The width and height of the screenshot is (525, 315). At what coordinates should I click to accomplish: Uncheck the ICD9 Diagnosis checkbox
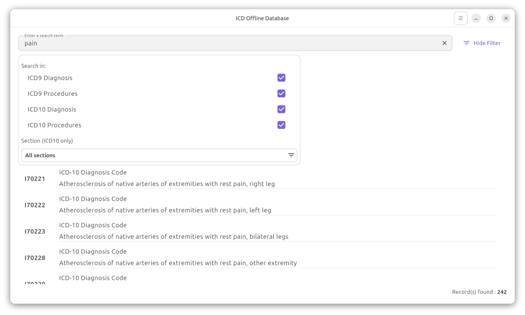tap(281, 78)
